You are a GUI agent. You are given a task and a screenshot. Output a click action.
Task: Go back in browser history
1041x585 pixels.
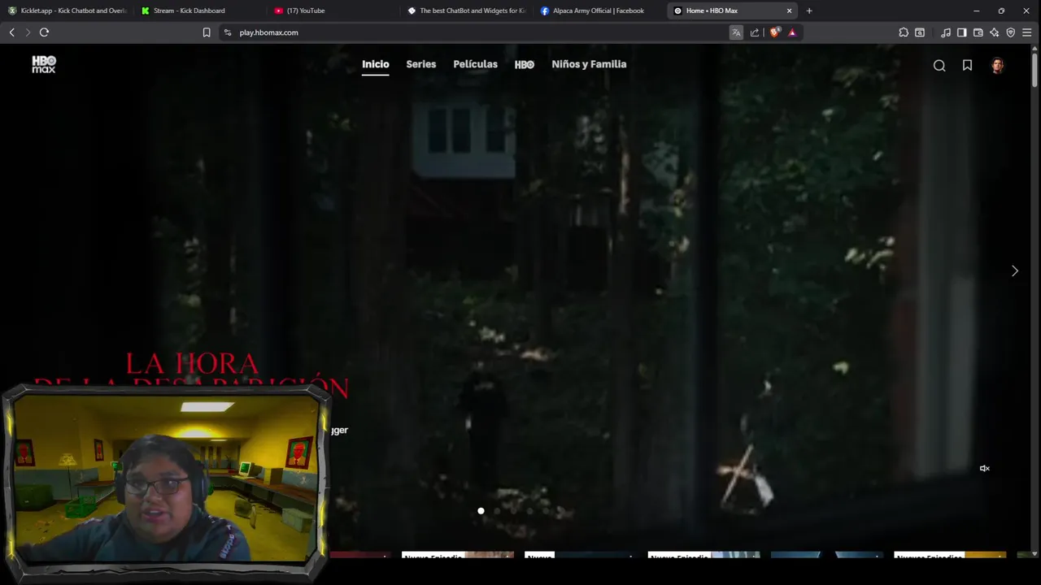[x=11, y=32]
